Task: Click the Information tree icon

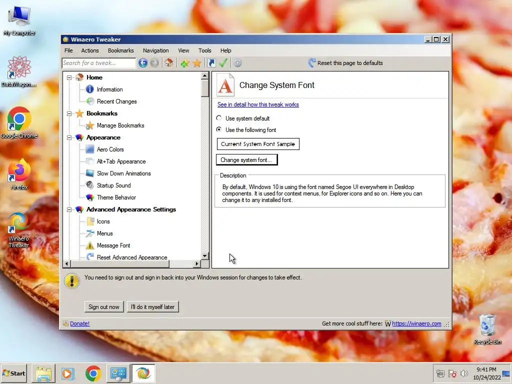Action: tap(90, 89)
